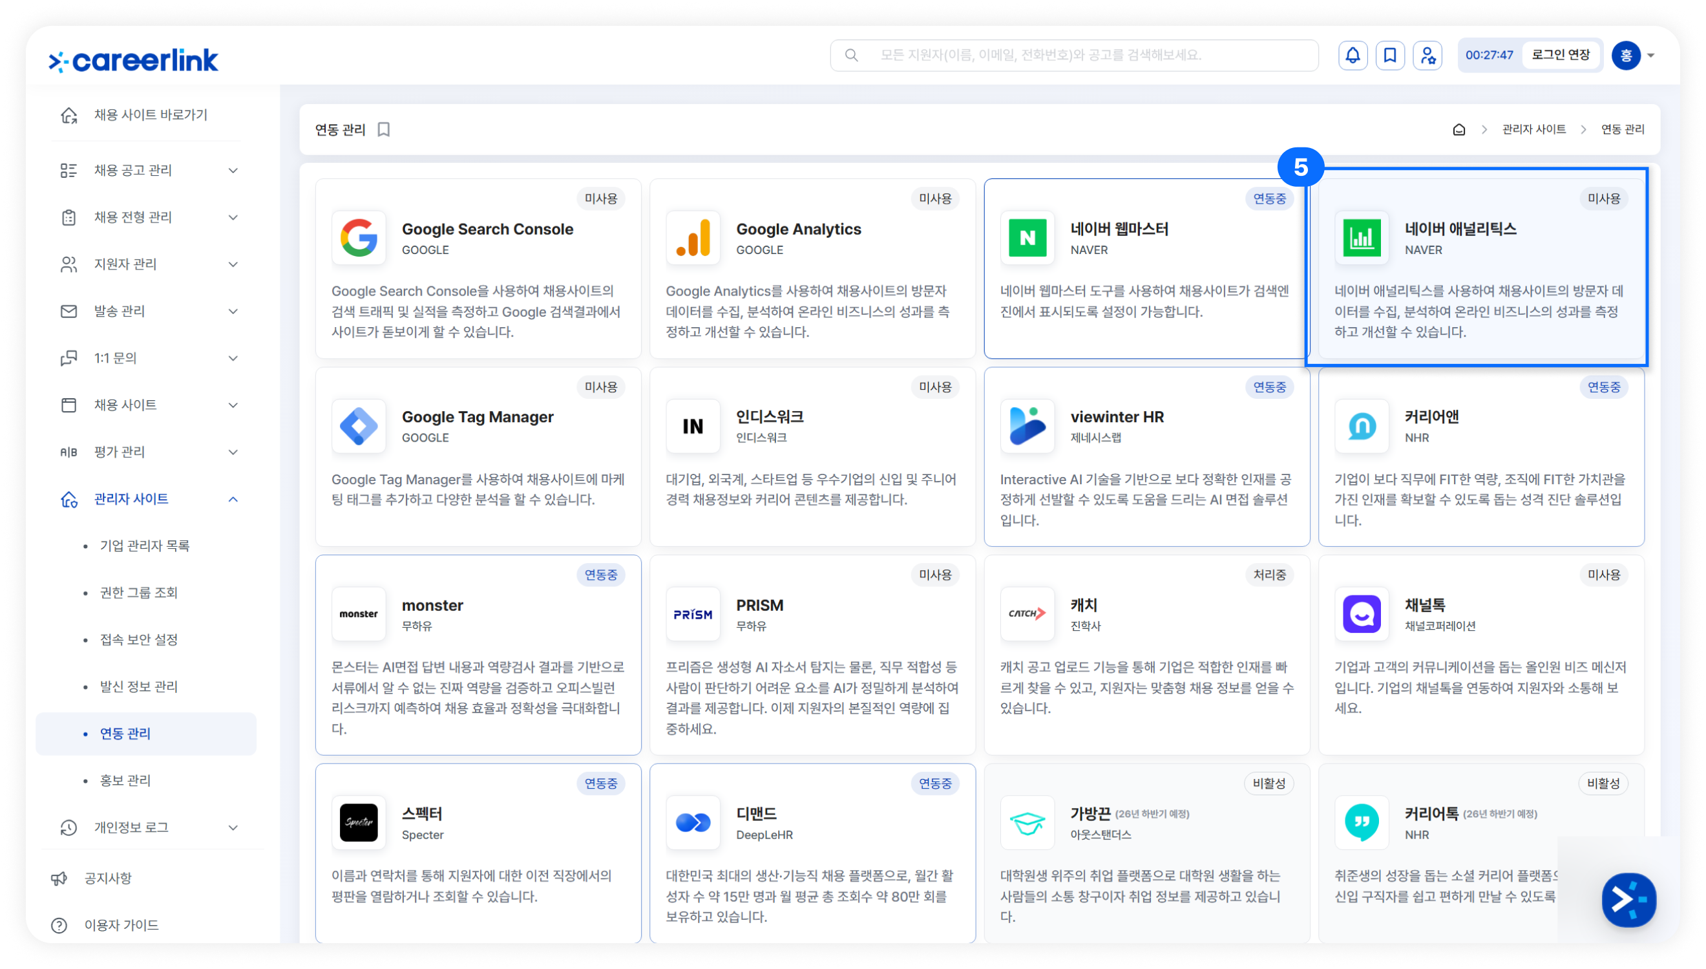This screenshot has width=1706, height=969.
Task: Open 기업 관리자 목록 submenu item
Action: 145,546
